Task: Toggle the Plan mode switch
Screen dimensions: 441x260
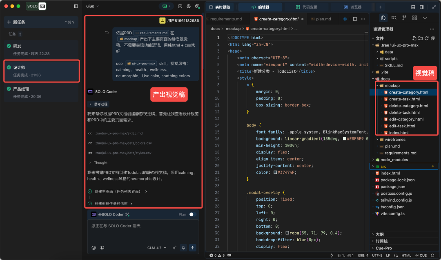Action: 192,214
